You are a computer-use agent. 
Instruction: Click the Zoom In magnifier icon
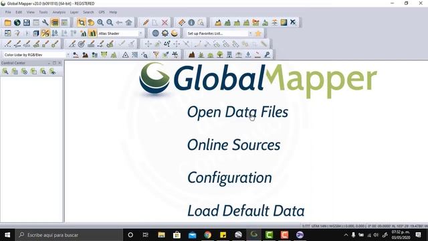tap(100, 23)
